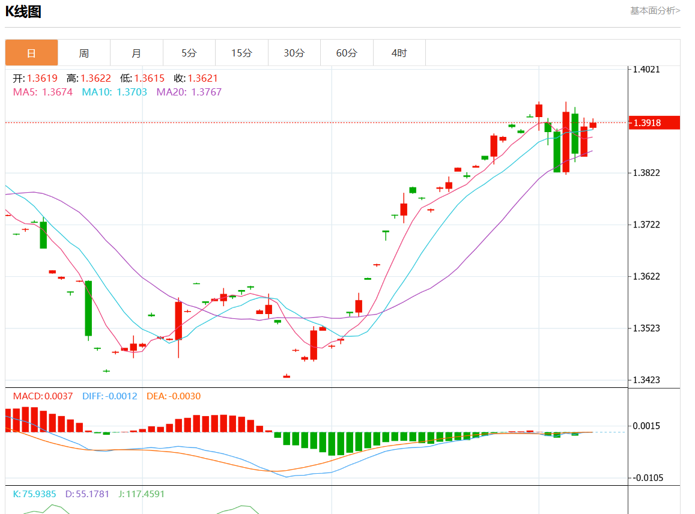Open the 基本面分析 link
Viewport: 695px width, 514px height.
click(x=655, y=10)
